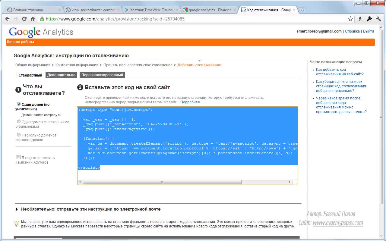
Task: Close the view-source baxter-company tab
Action: pyautogui.click(x=118, y=10)
